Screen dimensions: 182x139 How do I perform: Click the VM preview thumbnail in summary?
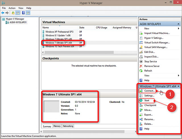(x=51, y=107)
